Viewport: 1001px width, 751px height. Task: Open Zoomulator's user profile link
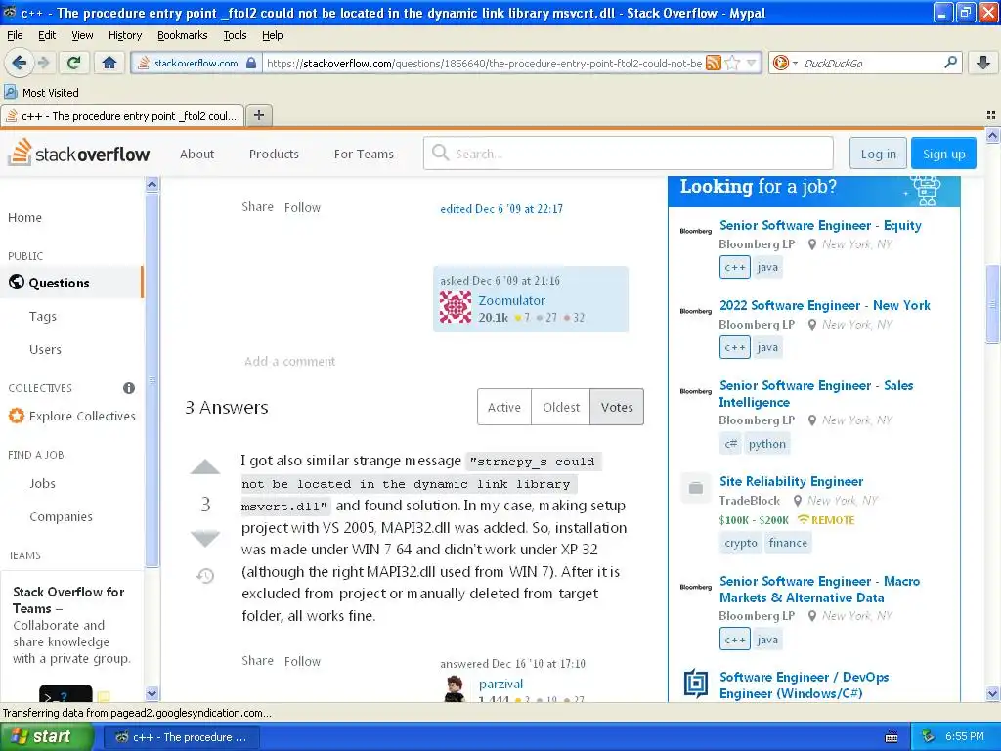(512, 300)
